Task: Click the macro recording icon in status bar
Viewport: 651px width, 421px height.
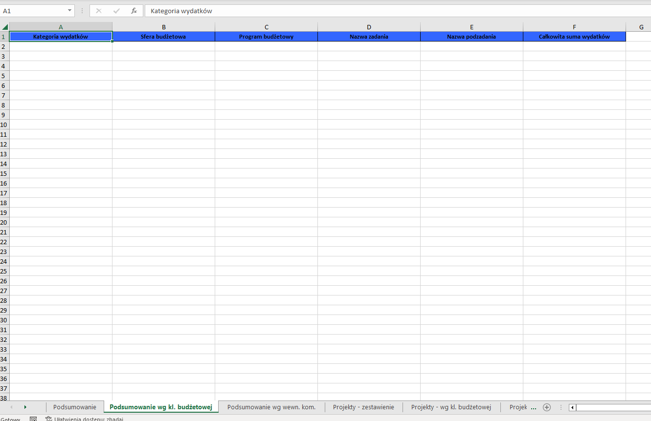Action: [33, 419]
